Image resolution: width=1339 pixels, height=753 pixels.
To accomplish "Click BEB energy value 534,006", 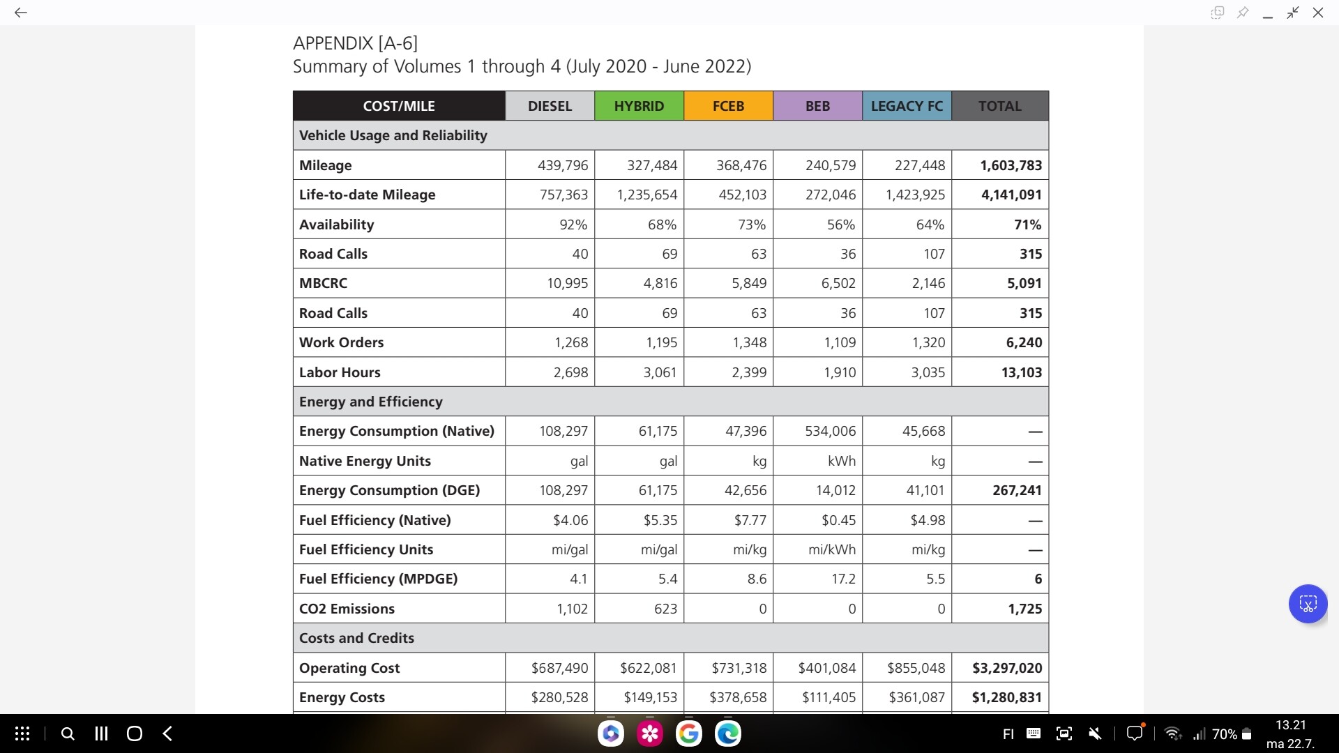I will point(830,431).
